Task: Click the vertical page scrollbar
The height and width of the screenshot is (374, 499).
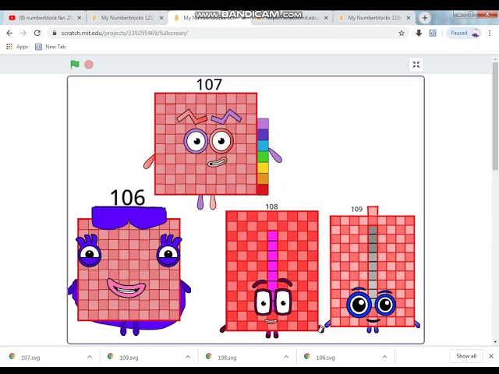Action: point(495,116)
